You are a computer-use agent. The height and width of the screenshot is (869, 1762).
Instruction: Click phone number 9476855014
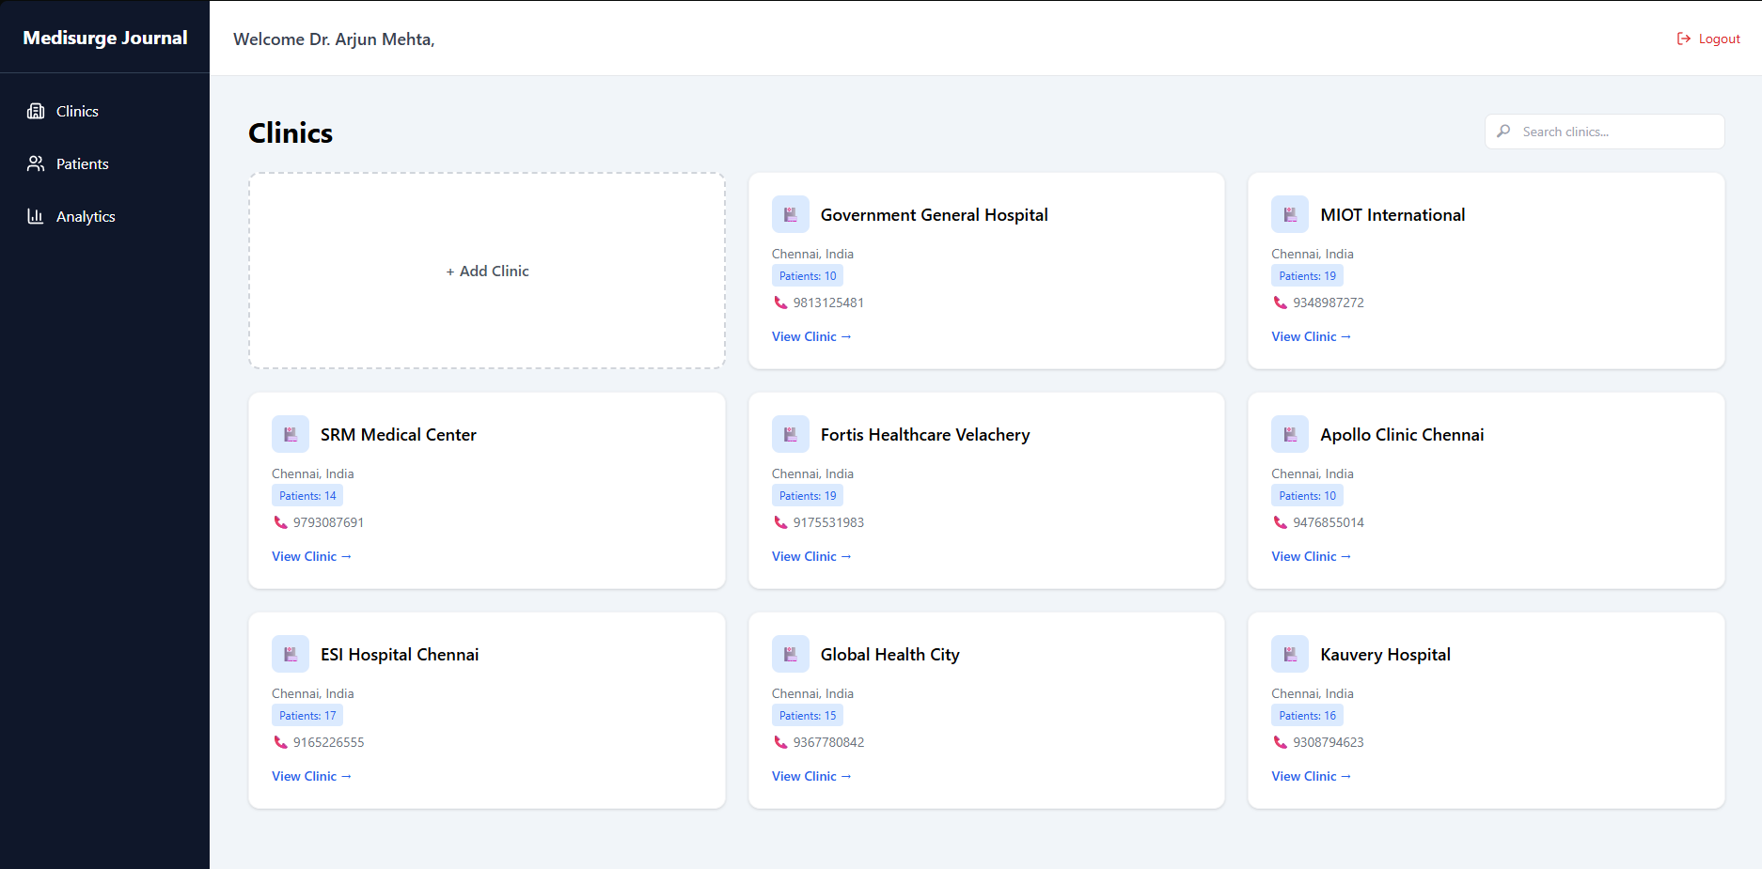click(1329, 522)
